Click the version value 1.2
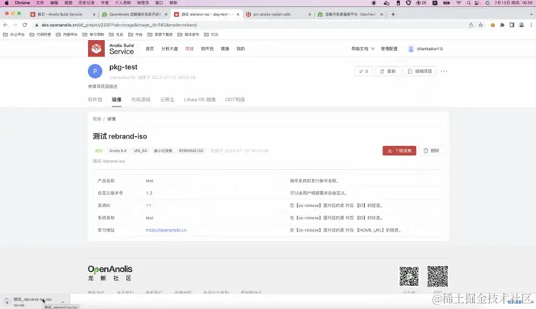This screenshot has height=309, width=536. coord(149,193)
